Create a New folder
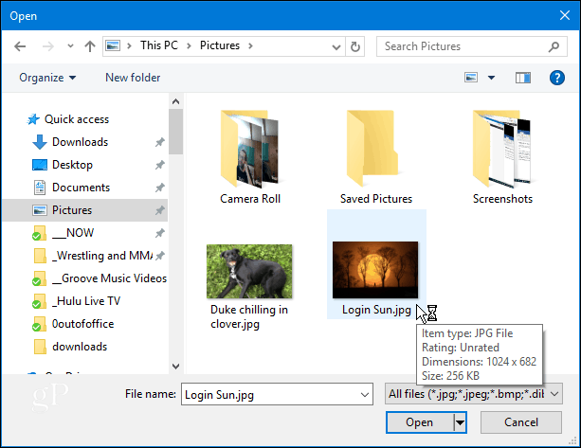Viewport: 581px width, 448px height. coord(133,78)
